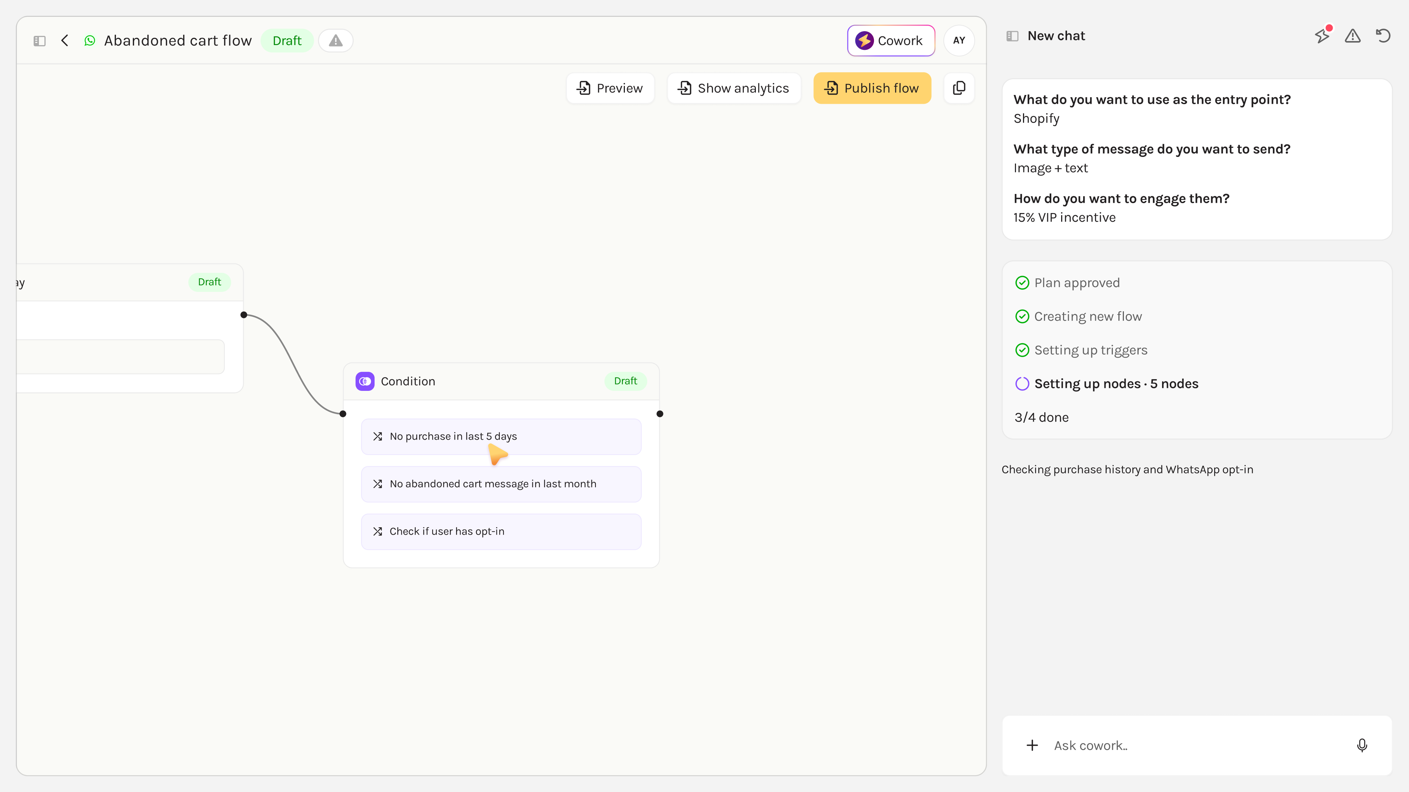Click the 'Shopify' answer text
1409x792 pixels.
coord(1037,118)
